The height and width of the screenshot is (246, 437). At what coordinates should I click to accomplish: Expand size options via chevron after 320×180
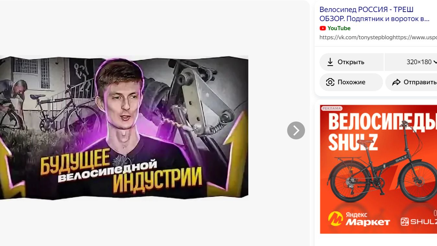[x=435, y=62]
